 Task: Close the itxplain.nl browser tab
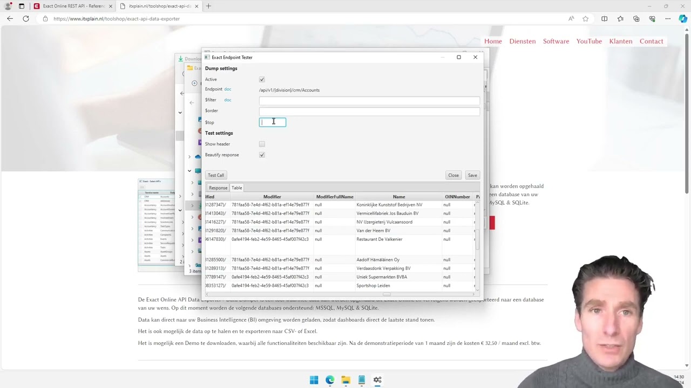coord(197,6)
